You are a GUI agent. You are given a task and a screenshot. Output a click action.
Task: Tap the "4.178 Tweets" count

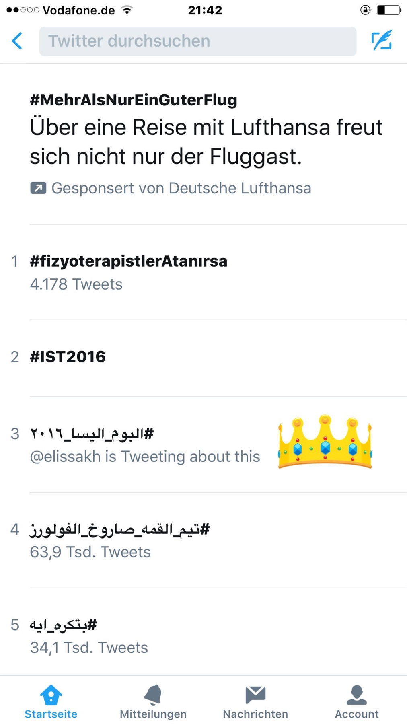[76, 284]
